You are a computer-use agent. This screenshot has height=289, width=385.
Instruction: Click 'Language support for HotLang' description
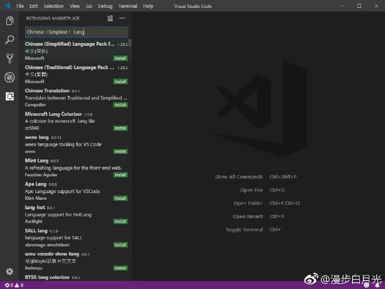point(58,214)
